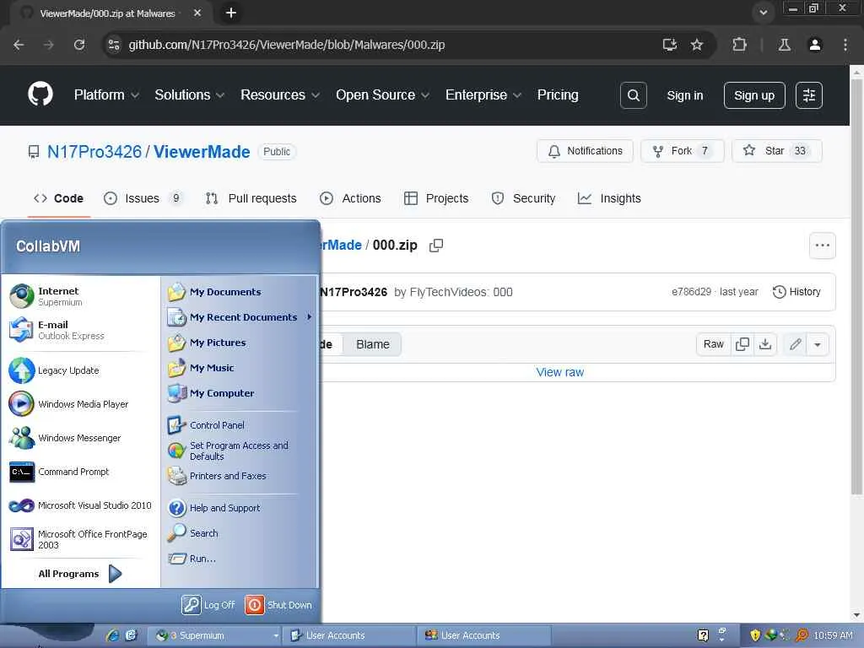Click Sign in
This screenshot has height=648, width=864.
pyautogui.click(x=685, y=95)
